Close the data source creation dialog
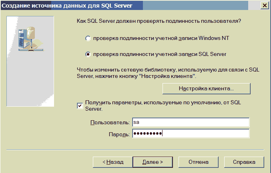 [x=264, y=6]
